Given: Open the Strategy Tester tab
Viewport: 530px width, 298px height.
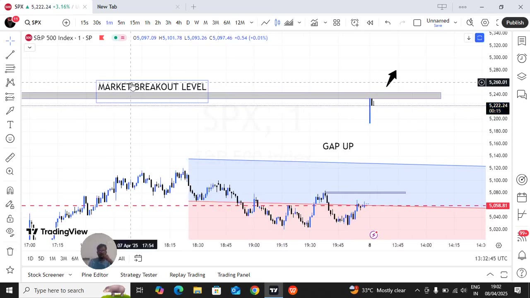Looking at the screenshot, I should click(139, 275).
